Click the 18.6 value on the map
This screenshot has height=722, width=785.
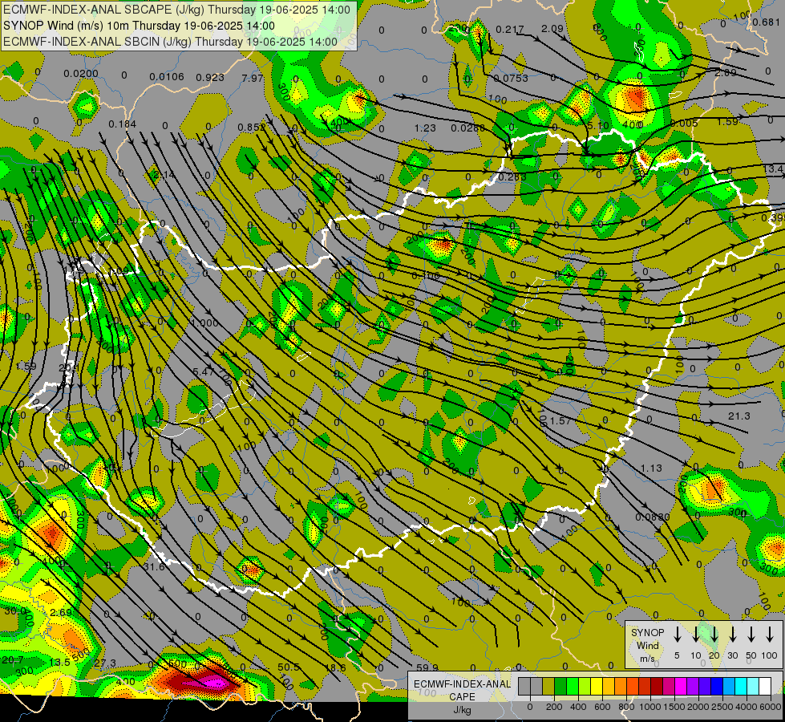[335, 667]
